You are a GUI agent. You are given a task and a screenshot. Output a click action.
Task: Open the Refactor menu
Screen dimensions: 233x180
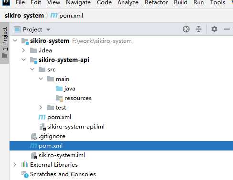coord(156,2)
